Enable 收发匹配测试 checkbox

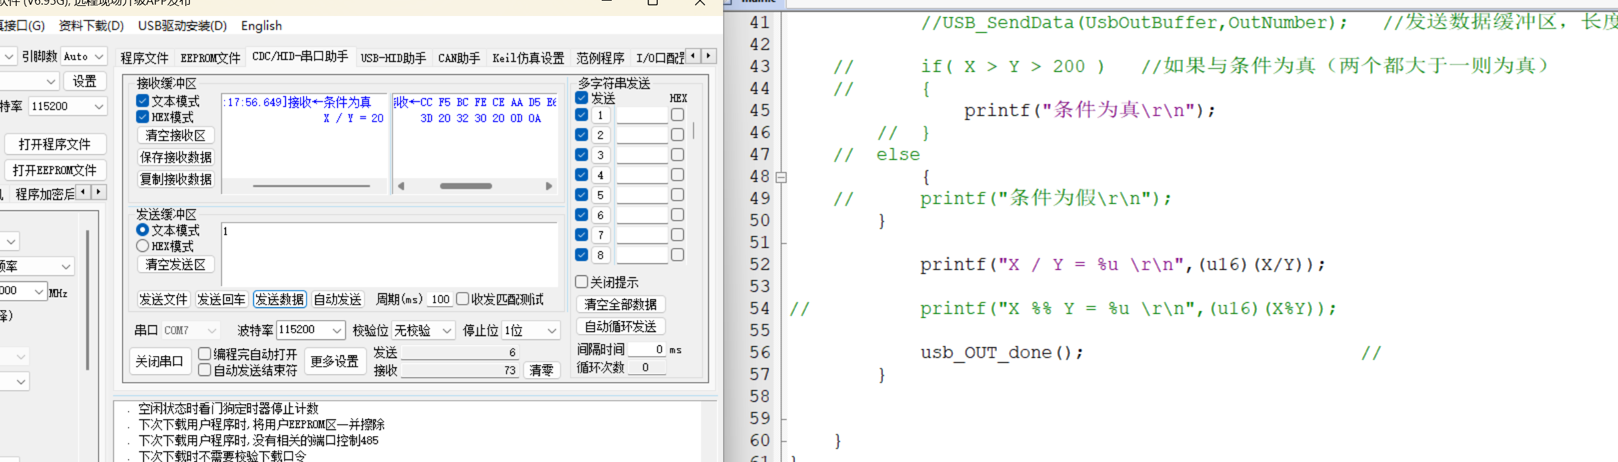[462, 299]
